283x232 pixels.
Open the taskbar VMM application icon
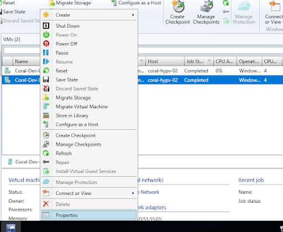[x=11, y=227]
